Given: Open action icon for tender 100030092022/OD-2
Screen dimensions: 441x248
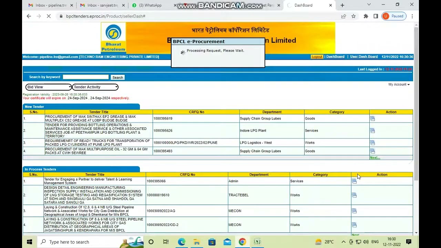Looking at the screenshot, I should pos(354,225).
